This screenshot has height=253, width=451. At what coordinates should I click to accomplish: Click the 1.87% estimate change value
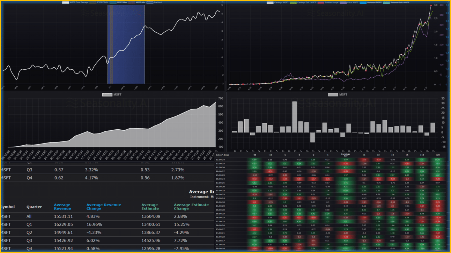click(178, 178)
